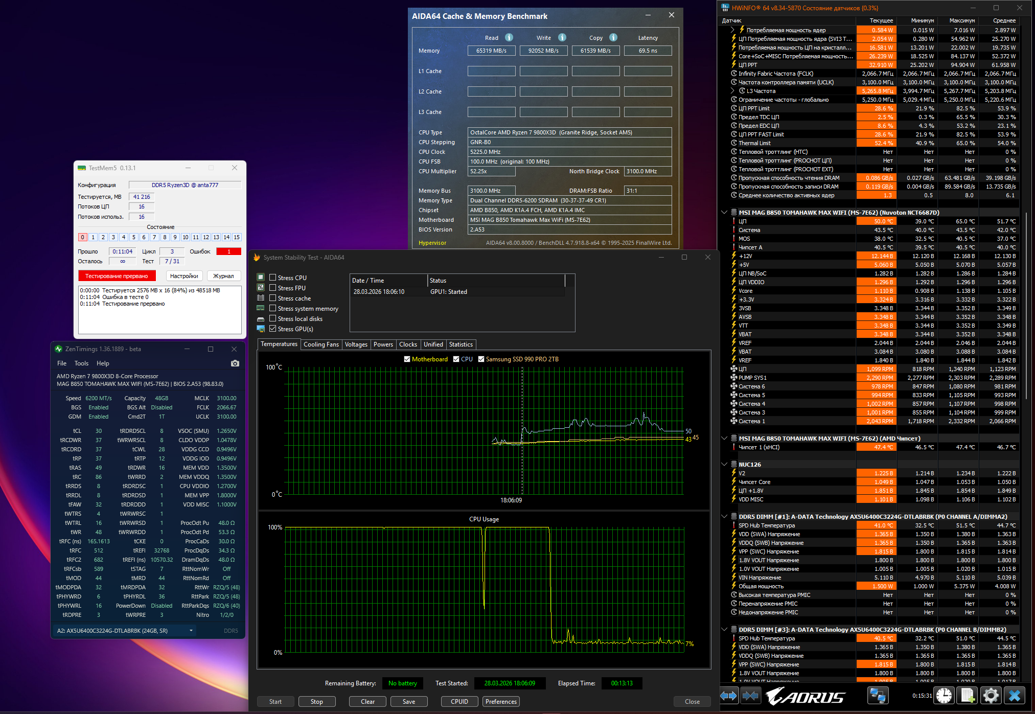
Task: Click HWiNFO log file sheet icon
Action: 967,696
